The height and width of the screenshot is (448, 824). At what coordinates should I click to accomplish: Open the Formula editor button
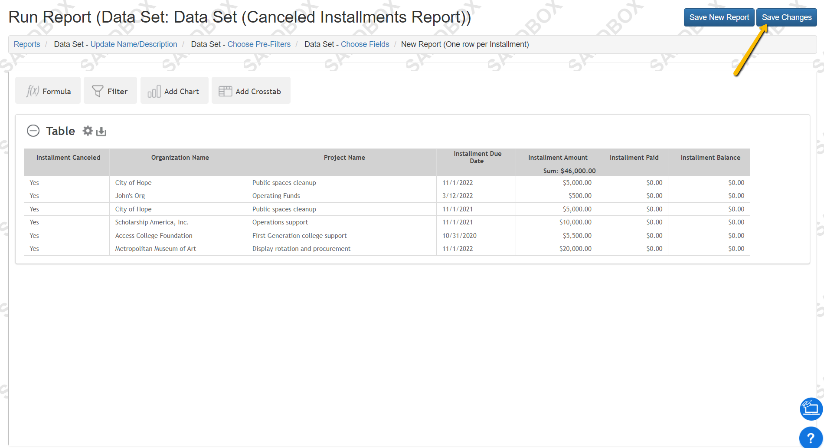[x=48, y=91]
